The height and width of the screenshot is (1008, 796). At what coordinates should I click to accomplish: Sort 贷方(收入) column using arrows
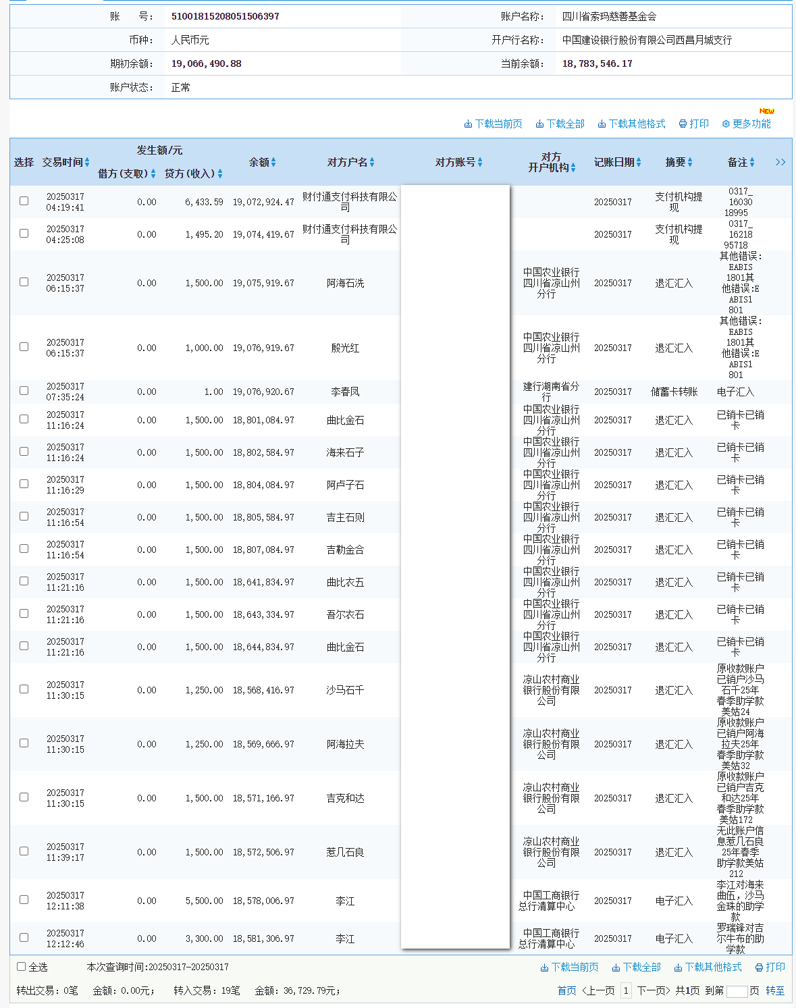coord(220,174)
